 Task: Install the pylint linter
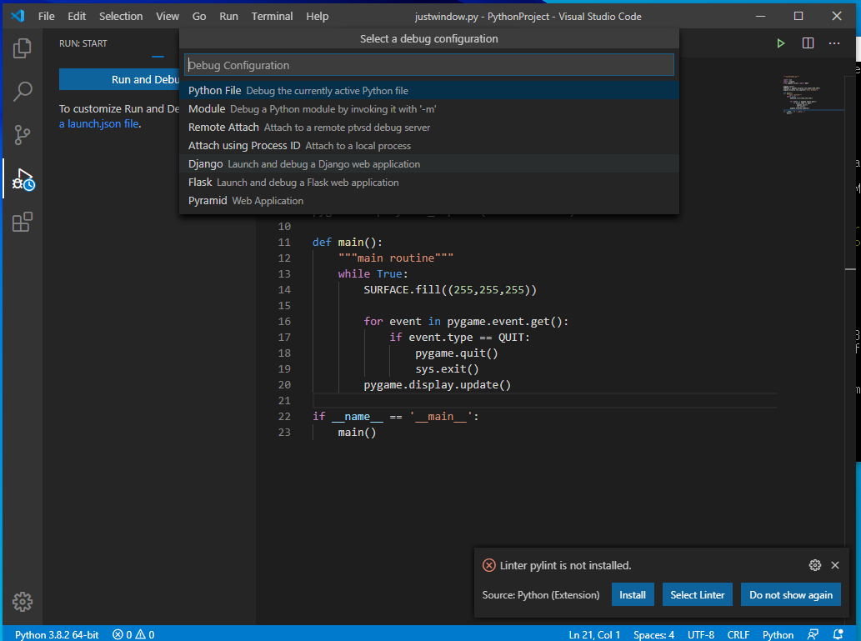pyautogui.click(x=633, y=595)
